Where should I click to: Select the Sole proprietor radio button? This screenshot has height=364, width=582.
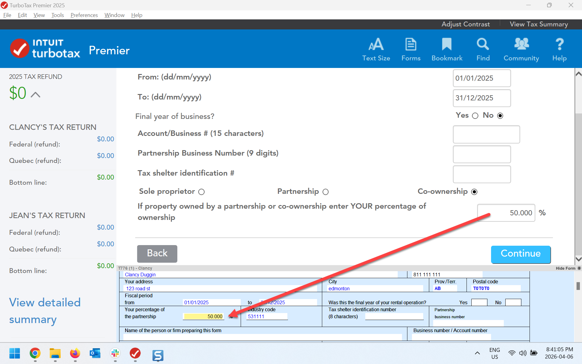point(202,192)
